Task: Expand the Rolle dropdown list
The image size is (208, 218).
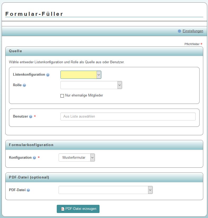Action: point(91,85)
